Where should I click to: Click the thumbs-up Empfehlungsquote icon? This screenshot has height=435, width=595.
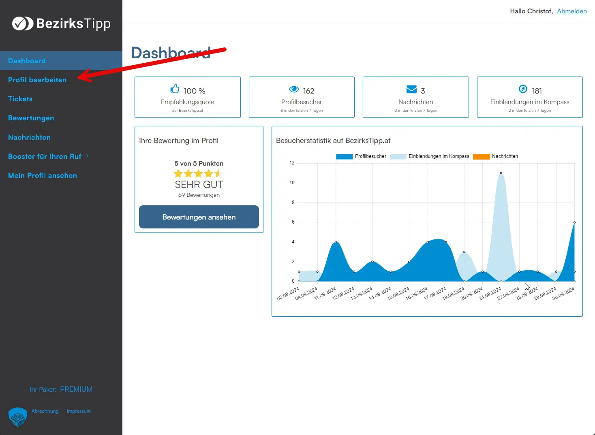(x=175, y=89)
